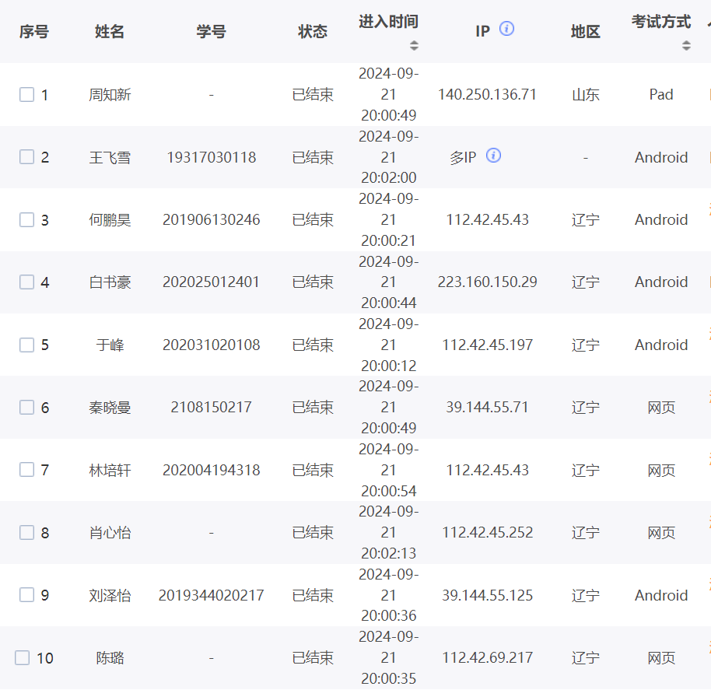The height and width of the screenshot is (690, 711).
Task: Select checkbox for row 2 王飞雪
Action: pos(27,157)
